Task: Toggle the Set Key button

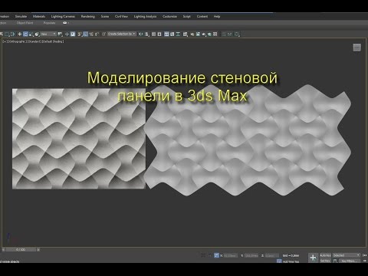Action: tap(325, 261)
